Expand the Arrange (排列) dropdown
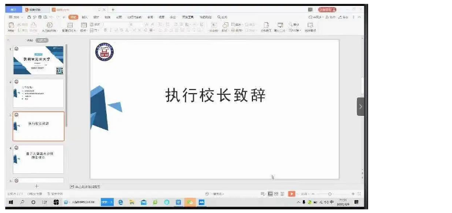452x213 pixels. tap(237, 30)
